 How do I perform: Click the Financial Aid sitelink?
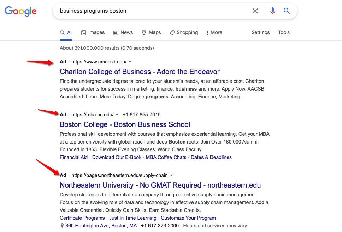(73, 157)
